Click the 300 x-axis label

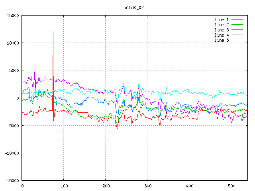pos(148,186)
